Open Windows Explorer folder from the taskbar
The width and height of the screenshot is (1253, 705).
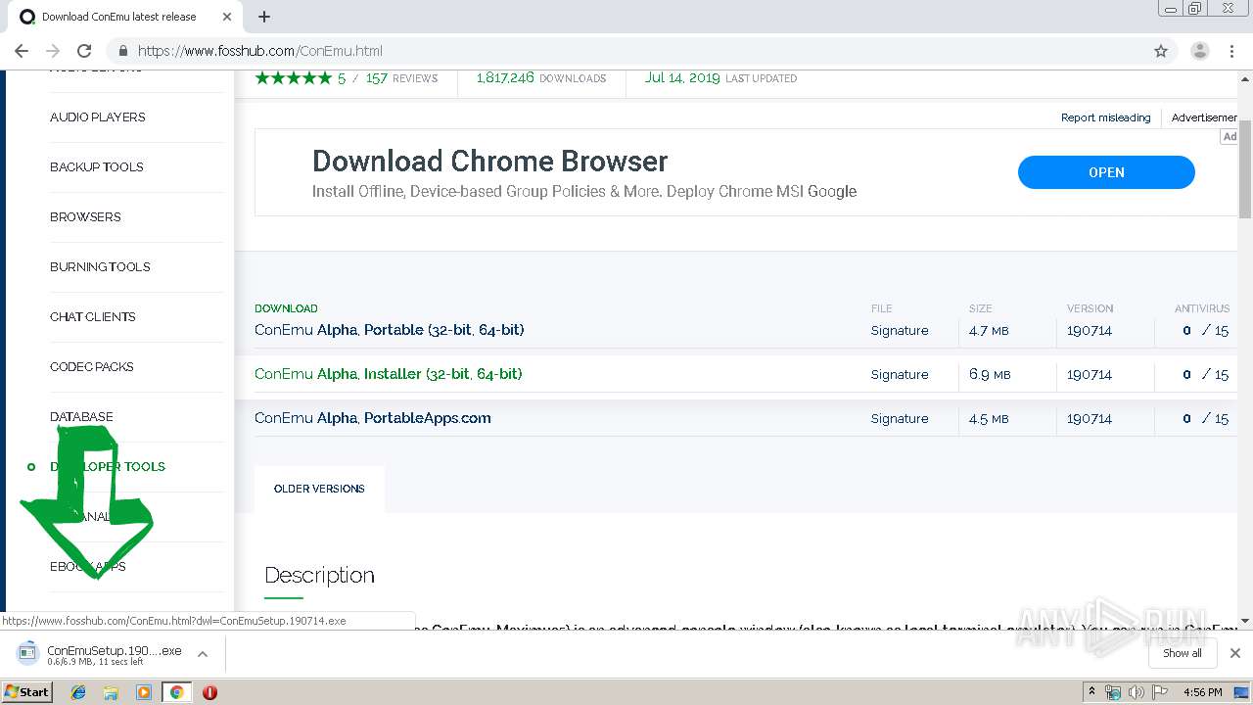pos(111,692)
